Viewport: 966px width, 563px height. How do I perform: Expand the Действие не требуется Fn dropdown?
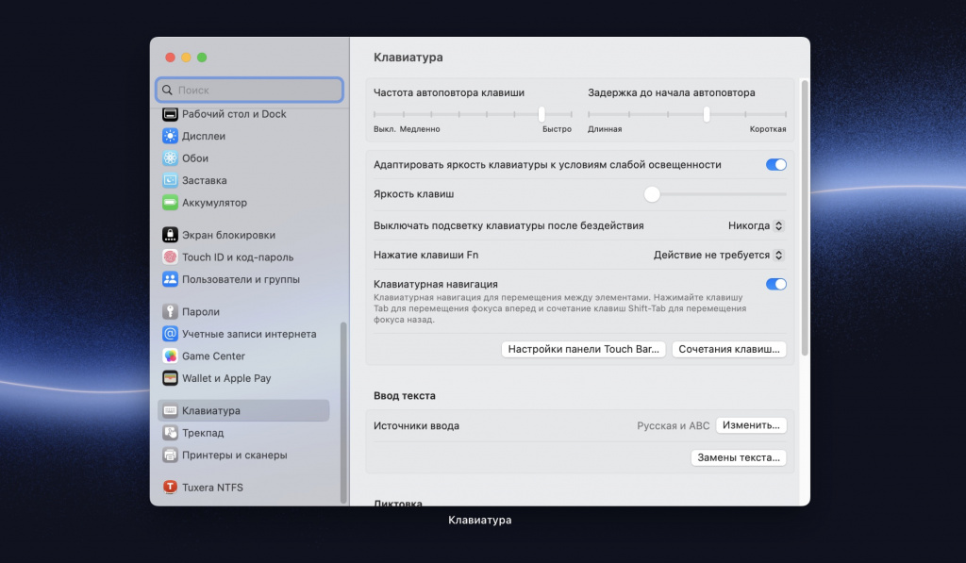pos(719,255)
